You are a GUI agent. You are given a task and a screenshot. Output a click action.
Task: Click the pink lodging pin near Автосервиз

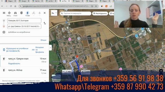coord(70,39)
